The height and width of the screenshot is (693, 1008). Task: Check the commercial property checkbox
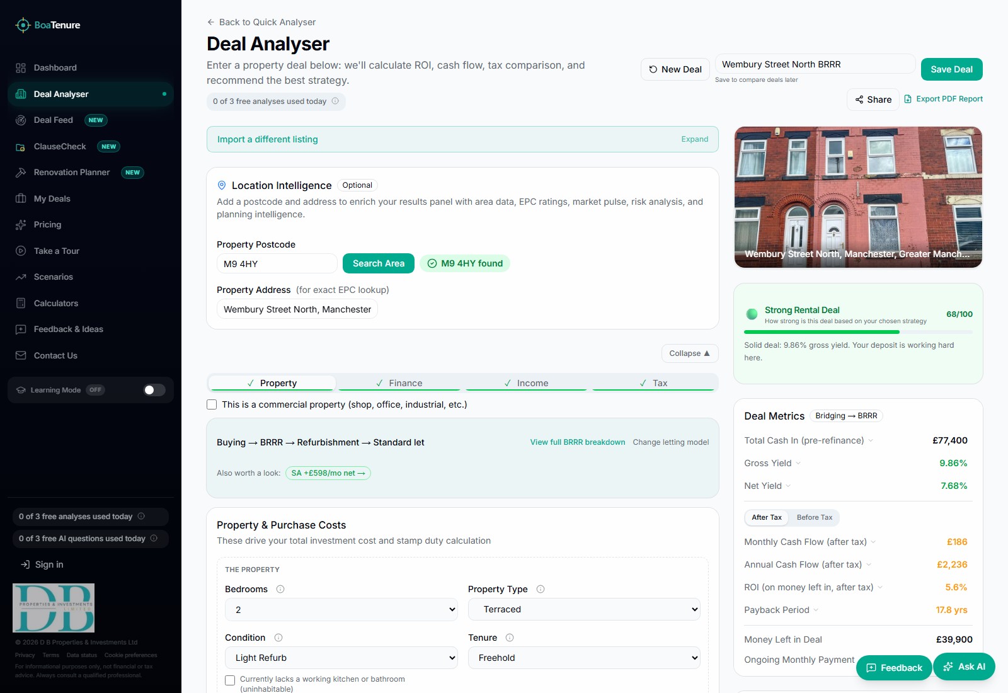[x=212, y=404]
